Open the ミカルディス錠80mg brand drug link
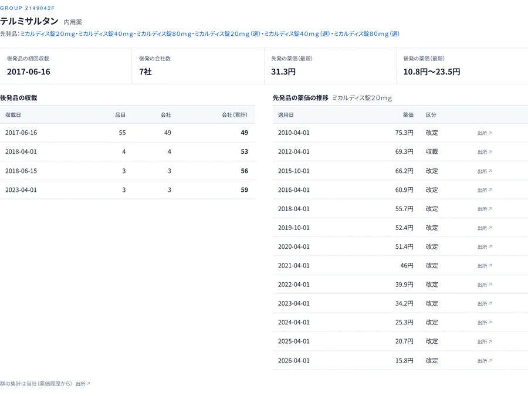 point(164,33)
